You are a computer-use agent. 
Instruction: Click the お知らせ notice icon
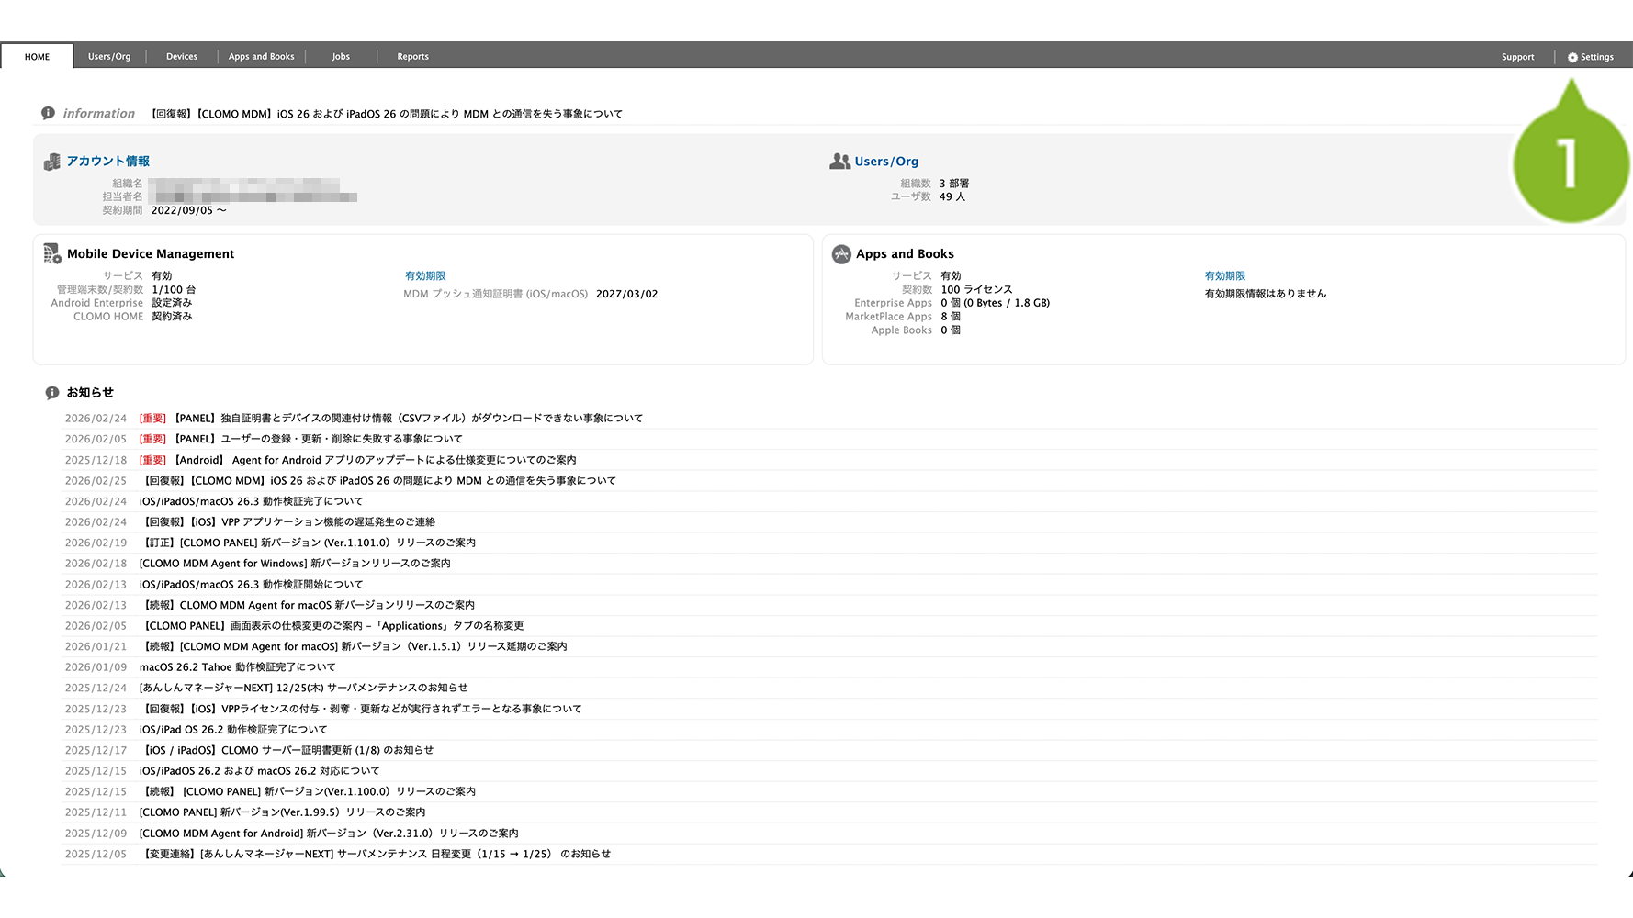[52, 393]
